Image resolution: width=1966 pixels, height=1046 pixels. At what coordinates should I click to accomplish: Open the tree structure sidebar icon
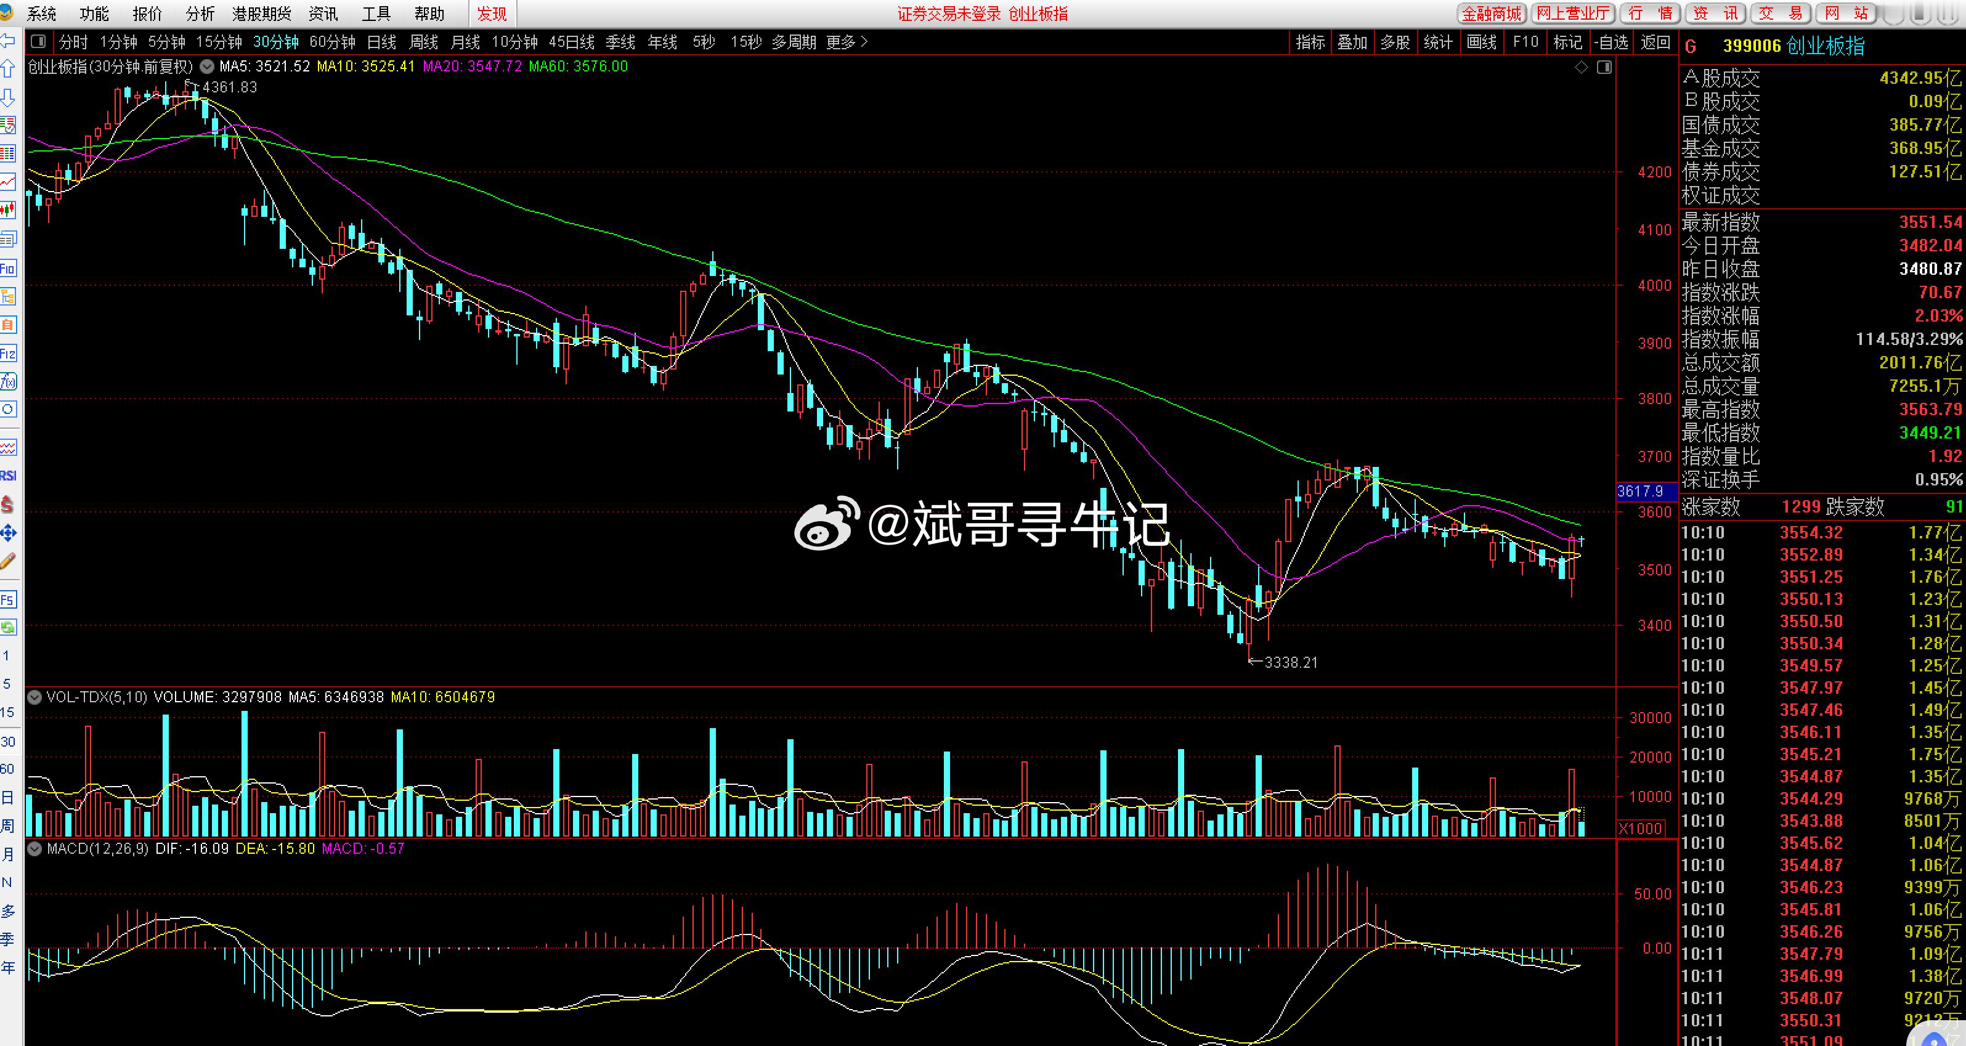click(x=7, y=297)
